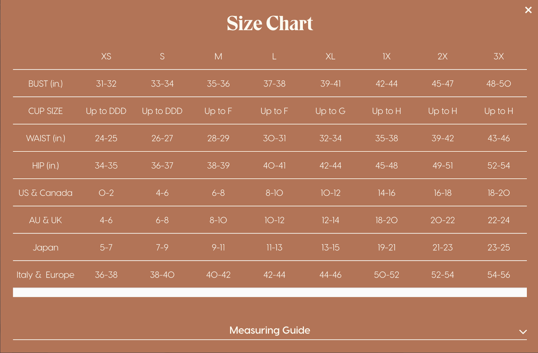Viewport: 538px width, 353px height.
Task: Click the AU & UK row label
Action: pyautogui.click(x=46, y=220)
